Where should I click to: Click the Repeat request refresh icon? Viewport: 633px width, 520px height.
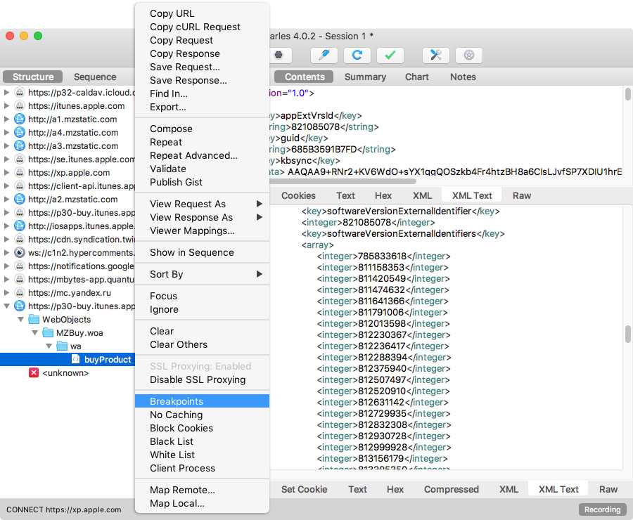tap(357, 55)
